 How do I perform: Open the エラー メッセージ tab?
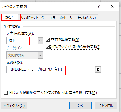pyautogui.click(x=61, y=18)
